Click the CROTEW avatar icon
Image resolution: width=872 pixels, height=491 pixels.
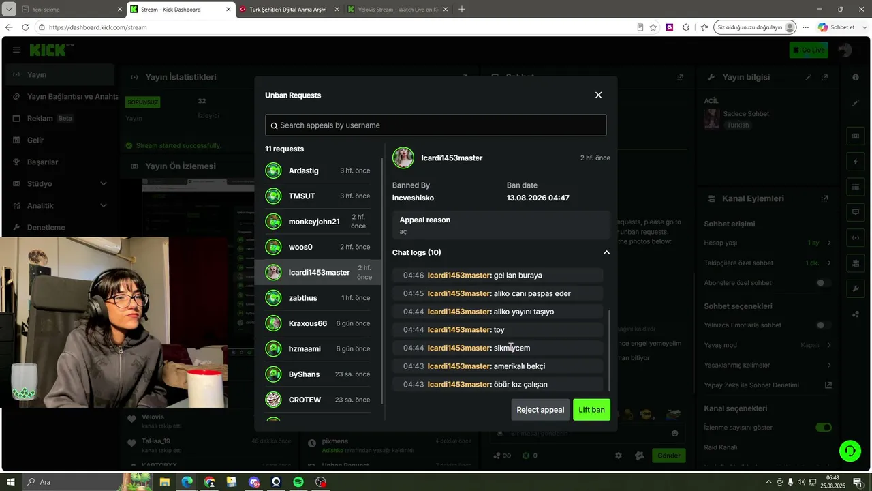click(273, 400)
